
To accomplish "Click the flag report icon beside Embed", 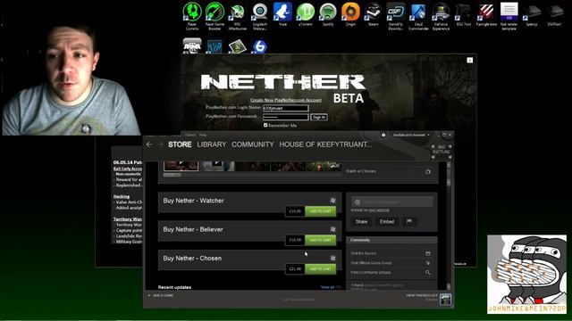I will pos(409,221).
